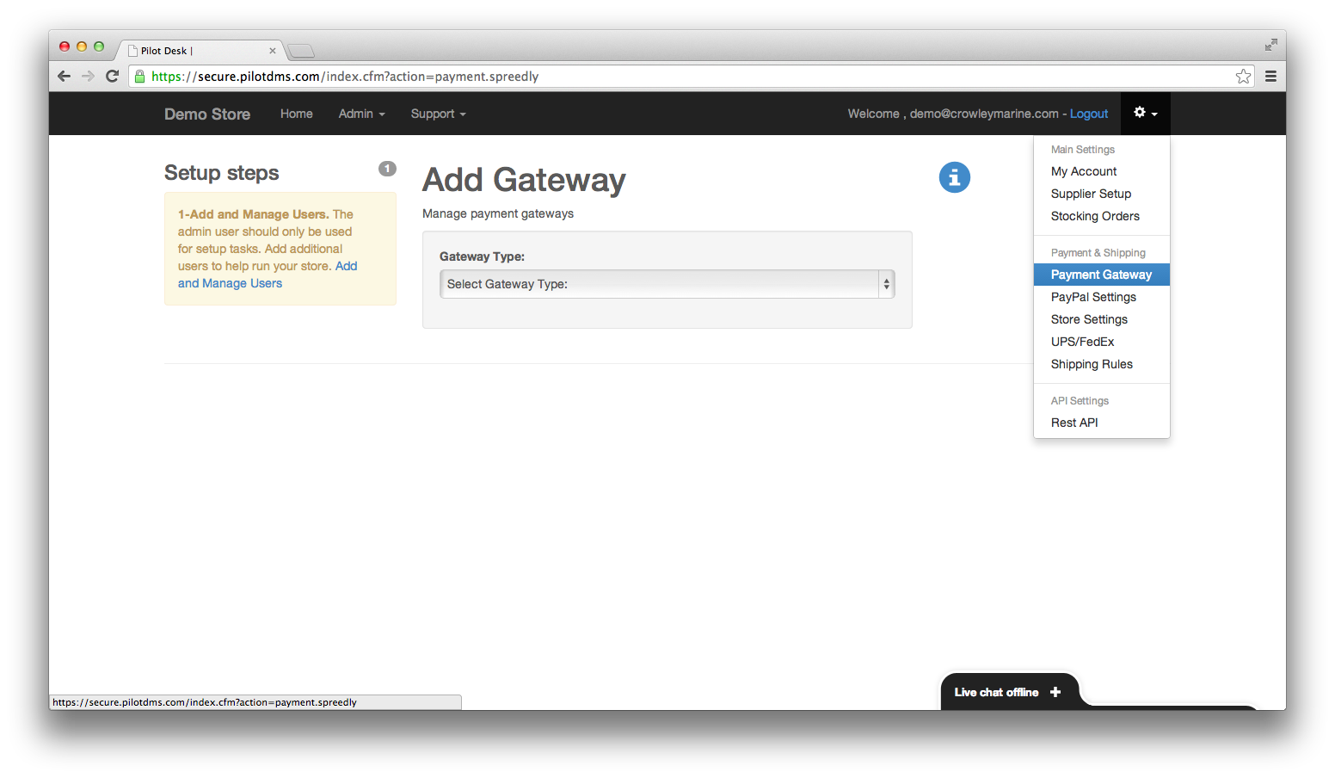Image resolution: width=1335 pixels, height=778 pixels.
Task: Click the blue info icon near Add Gateway
Action: [x=954, y=177]
